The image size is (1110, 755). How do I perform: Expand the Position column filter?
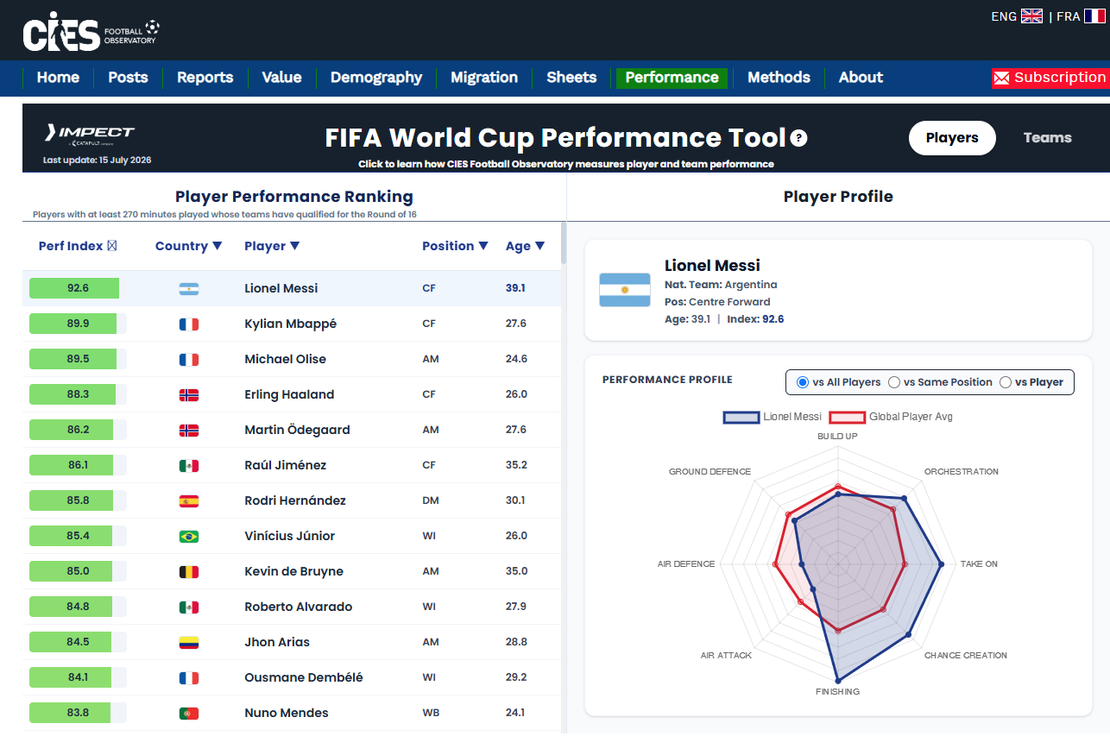pyautogui.click(x=483, y=246)
